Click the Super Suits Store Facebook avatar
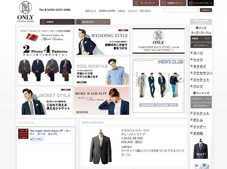Viewport: 227px width, 169px height. 23,134
